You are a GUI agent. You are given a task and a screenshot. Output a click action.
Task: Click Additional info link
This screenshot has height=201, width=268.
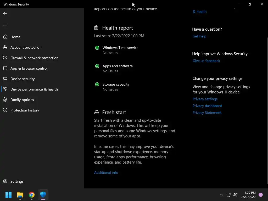point(106,172)
